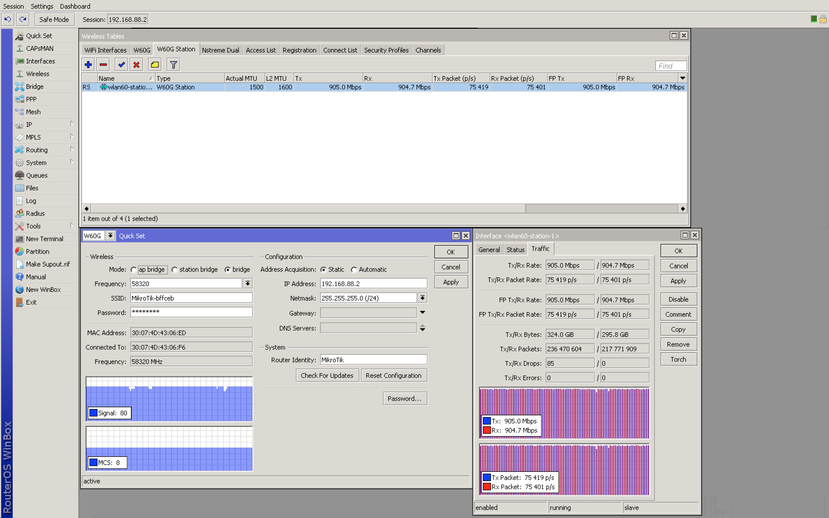Select the ap bridge mode radio
The height and width of the screenshot is (518, 829).
(134, 270)
